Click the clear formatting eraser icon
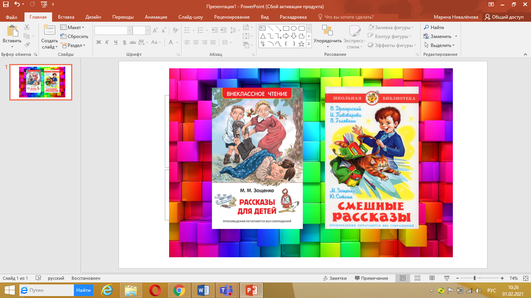Screen dimensions: 531x298 [x=175, y=30]
